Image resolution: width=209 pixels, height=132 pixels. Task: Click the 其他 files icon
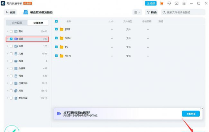16,91
